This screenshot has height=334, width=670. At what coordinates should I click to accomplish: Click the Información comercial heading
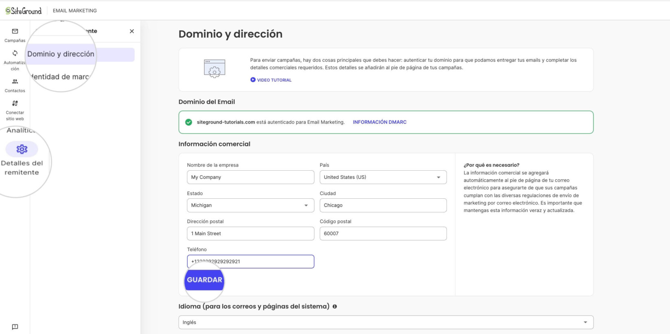point(215,144)
